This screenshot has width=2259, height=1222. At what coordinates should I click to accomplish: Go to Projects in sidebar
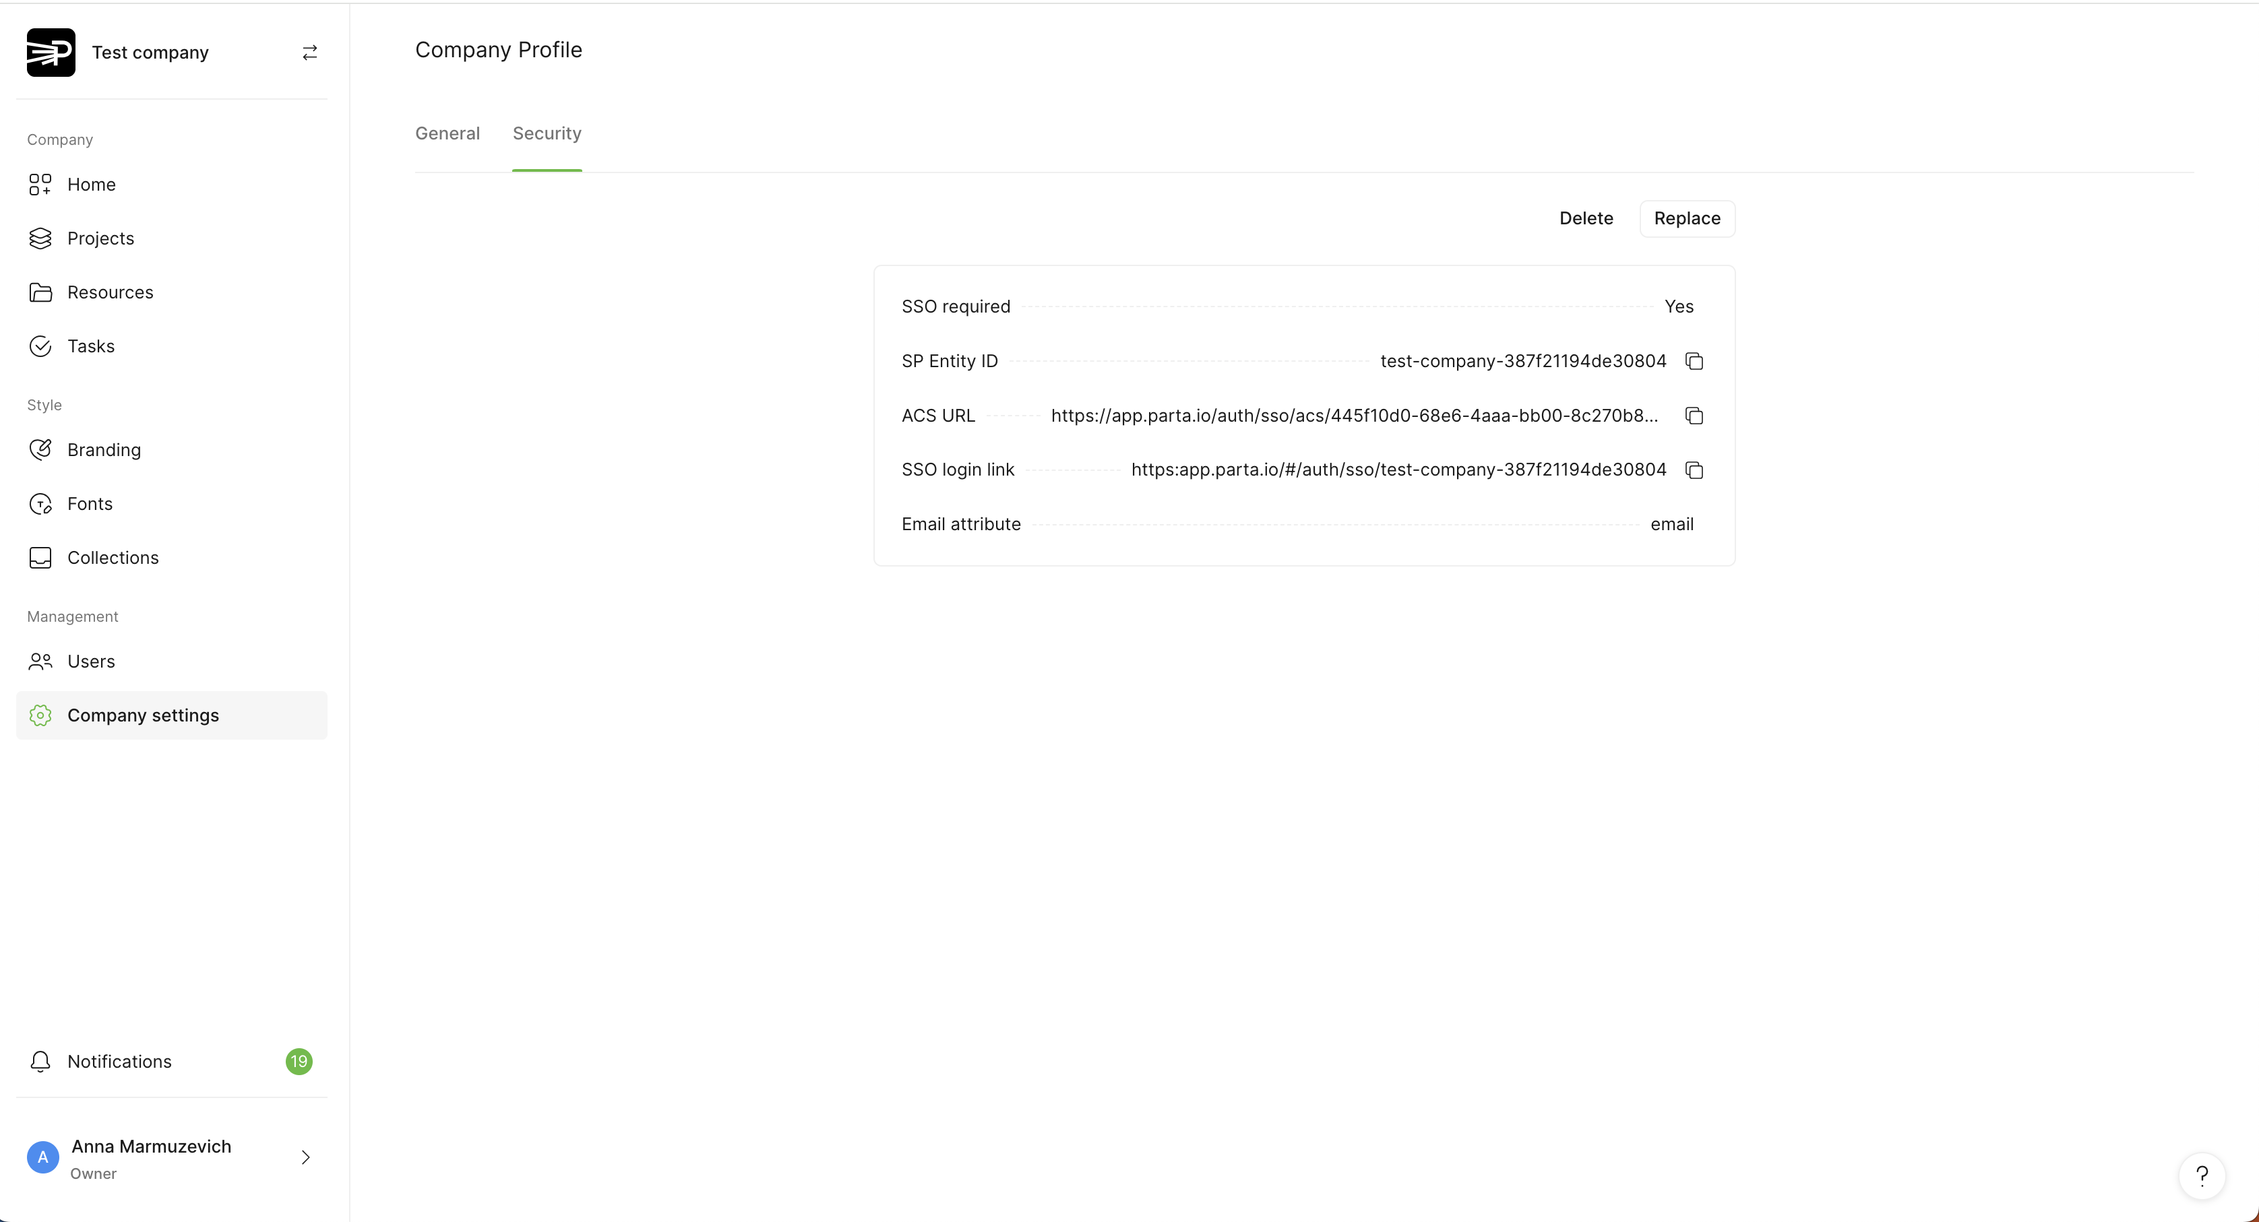point(100,238)
